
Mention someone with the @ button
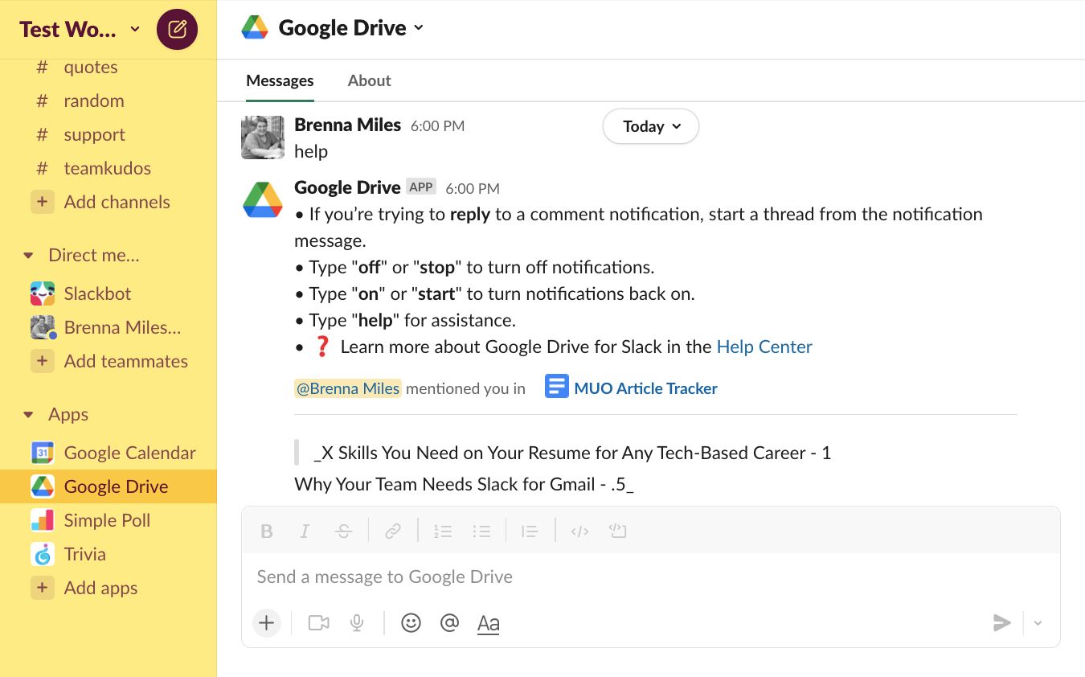449,623
